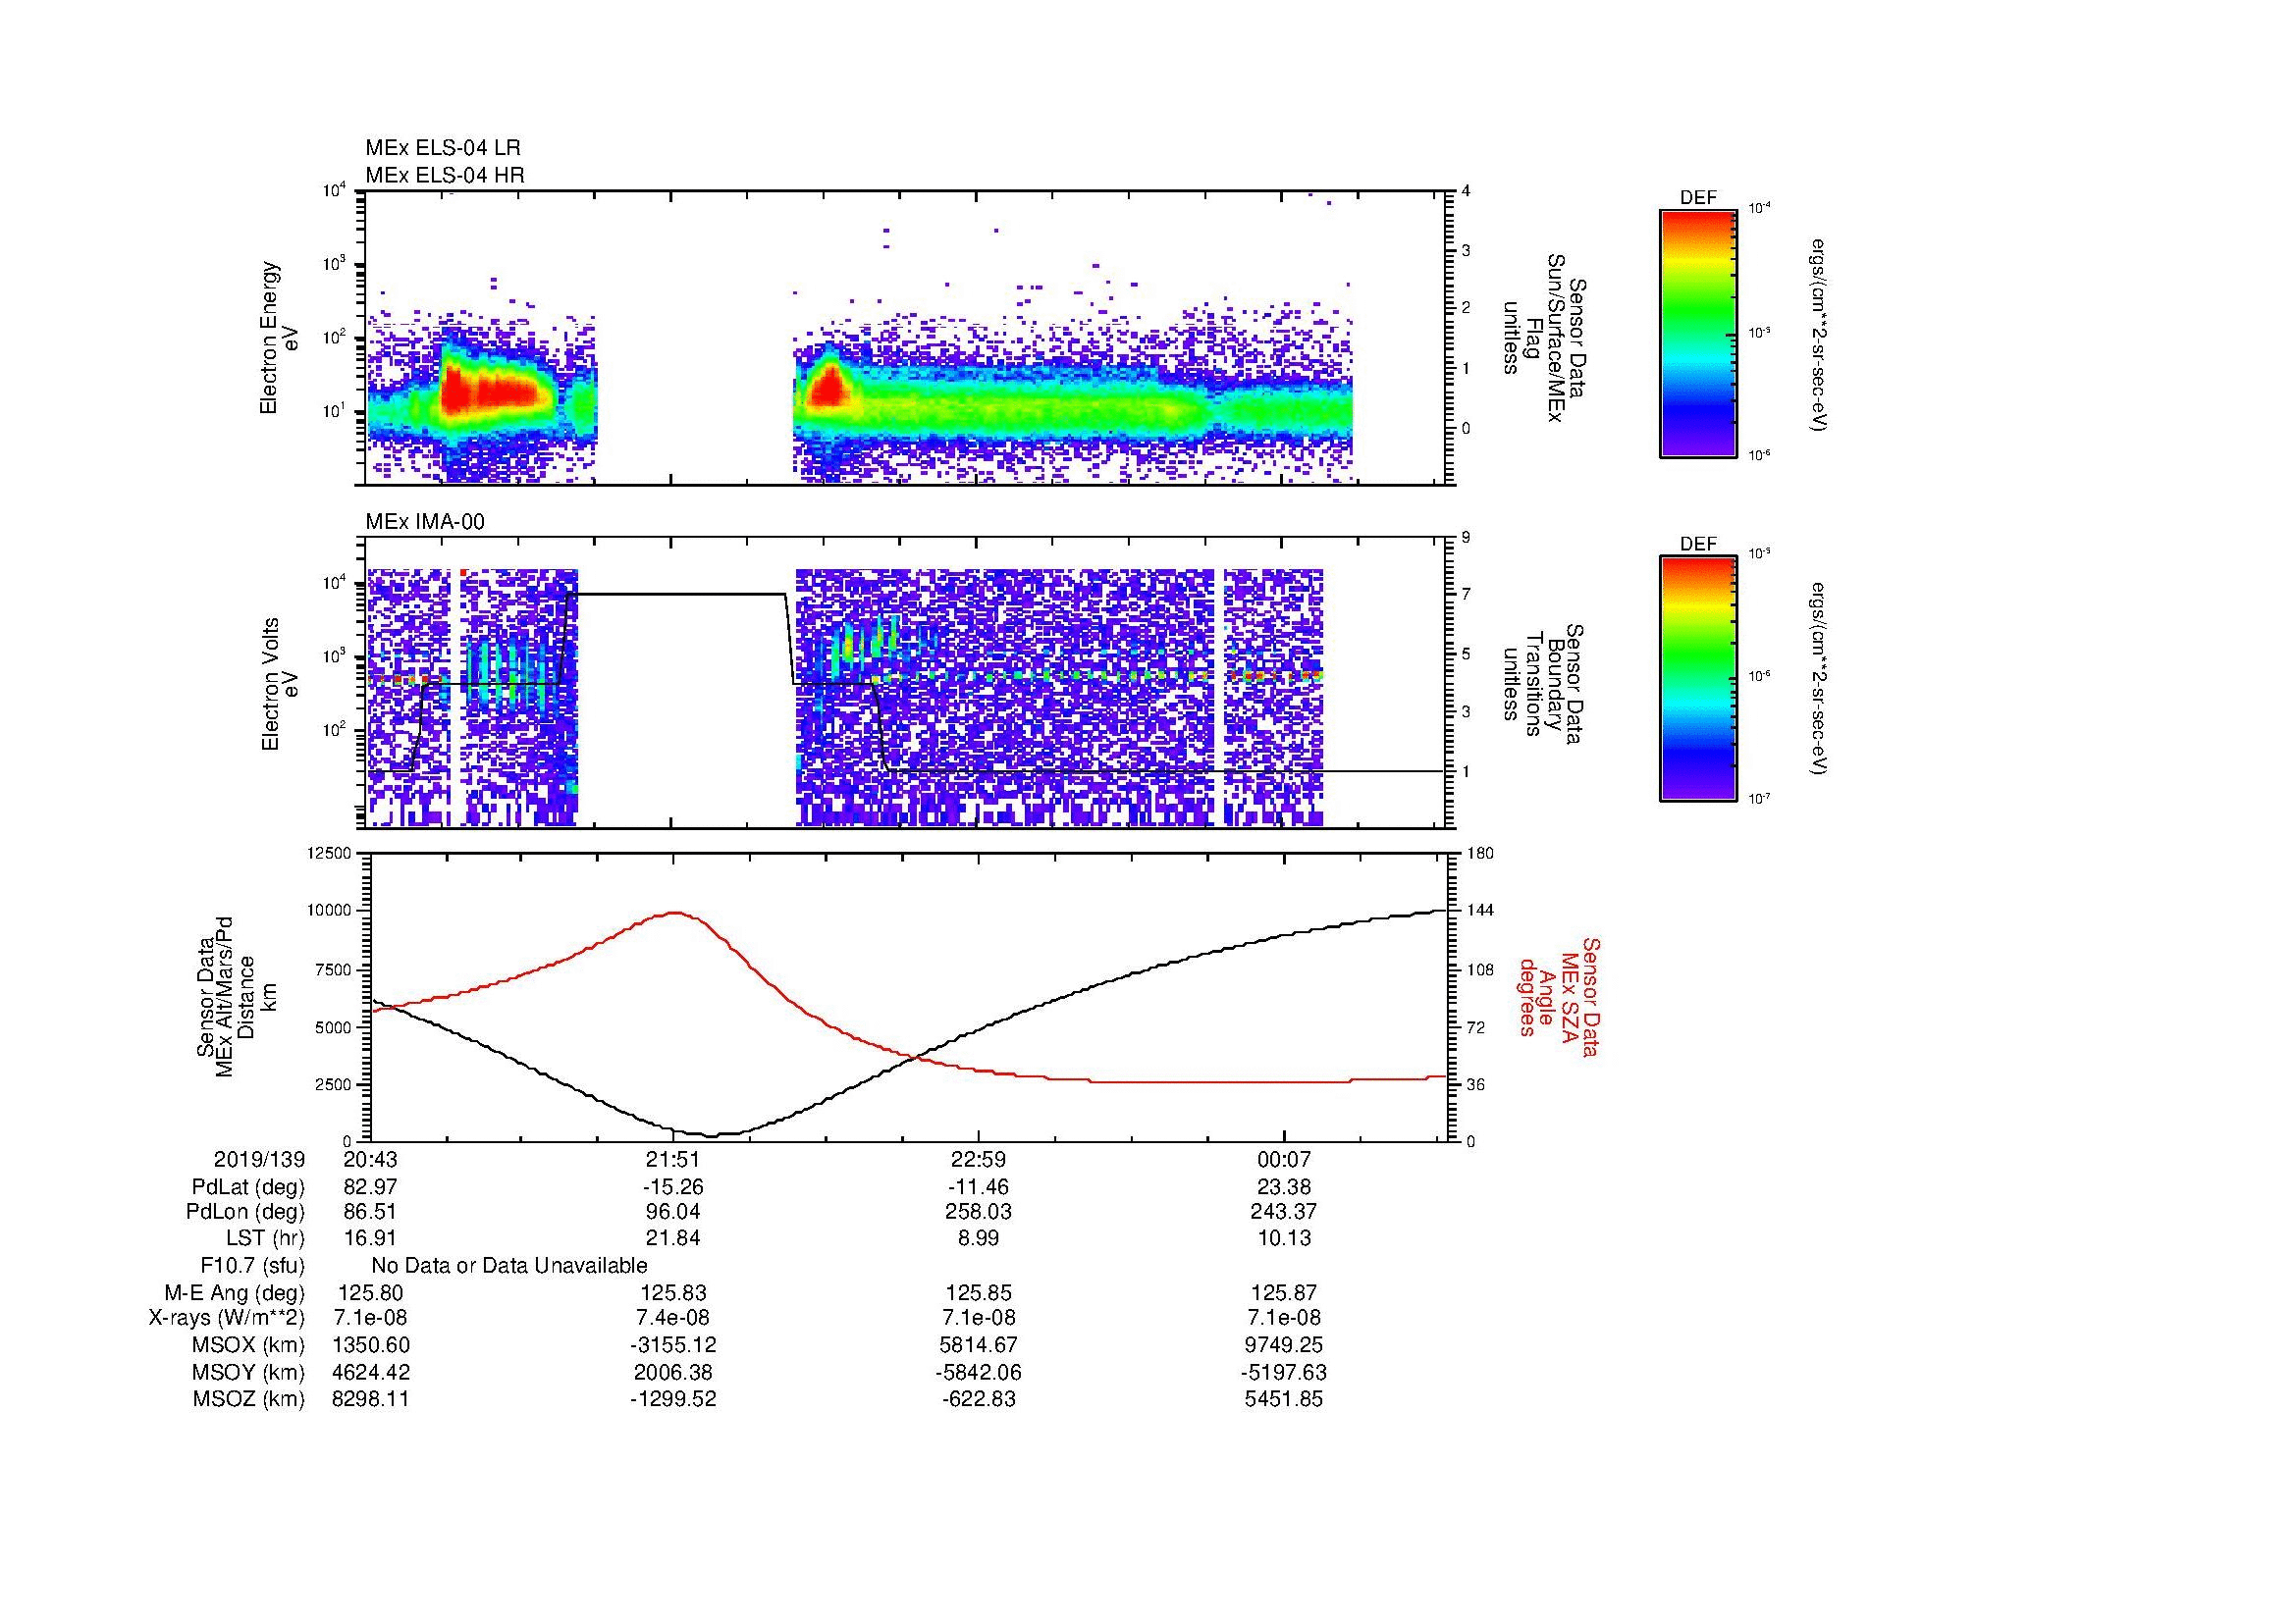2296x1622 pixels.
Task: Click PdLat value '82.97'
Action: (370, 1187)
